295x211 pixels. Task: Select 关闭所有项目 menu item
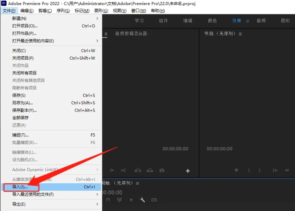click(51, 73)
